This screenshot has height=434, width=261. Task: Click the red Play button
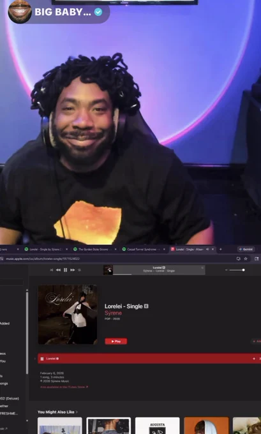pyautogui.click(x=116, y=341)
